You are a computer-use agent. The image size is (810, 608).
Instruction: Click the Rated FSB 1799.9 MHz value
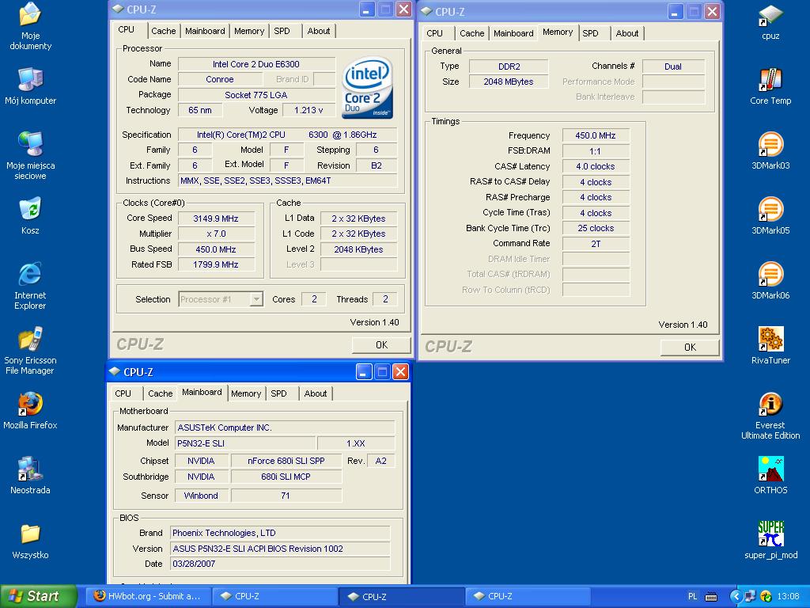pos(216,264)
